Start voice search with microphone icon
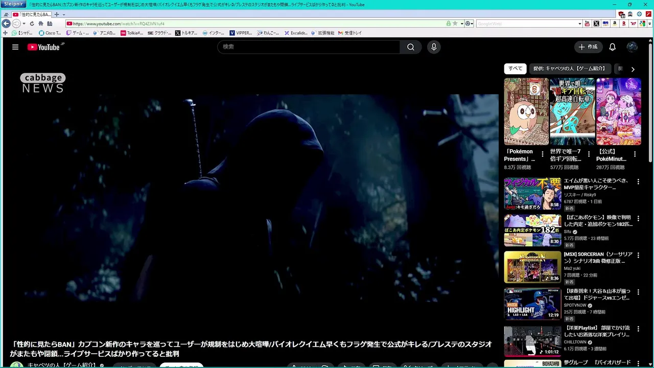The image size is (654, 368). pyautogui.click(x=434, y=47)
